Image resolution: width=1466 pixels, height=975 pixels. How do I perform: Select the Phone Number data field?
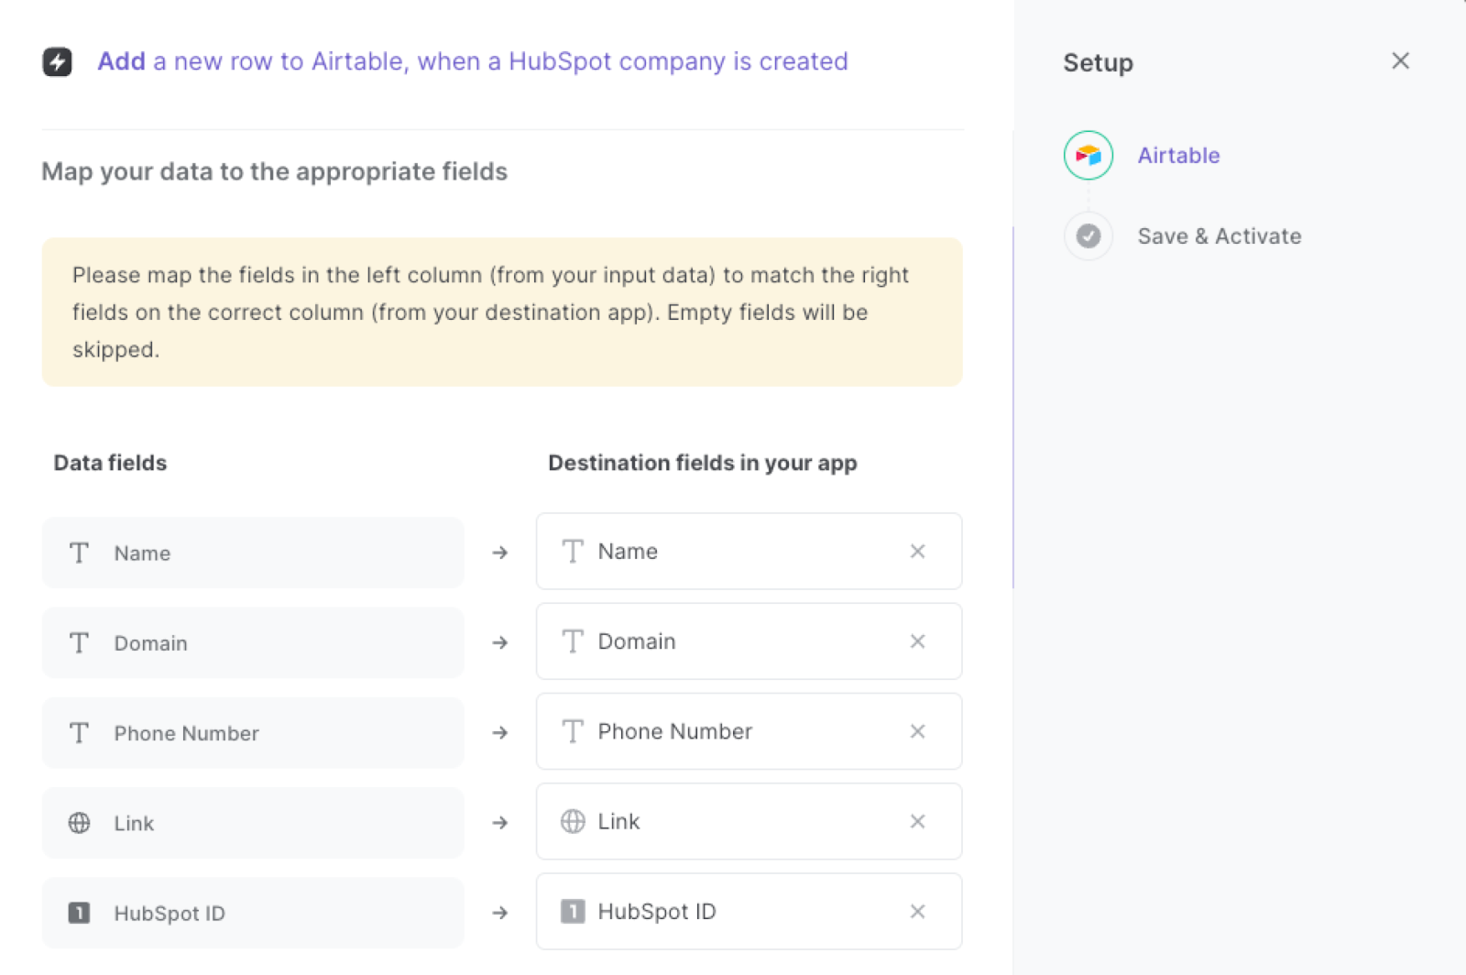click(x=253, y=733)
